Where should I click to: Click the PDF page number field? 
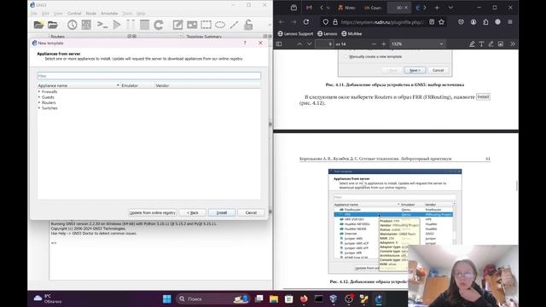[x=324, y=44]
